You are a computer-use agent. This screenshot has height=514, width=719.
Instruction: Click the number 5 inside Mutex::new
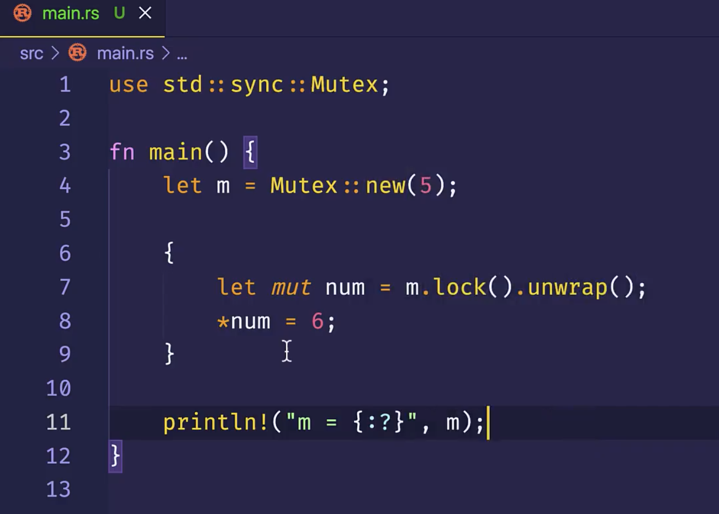(425, 186)
